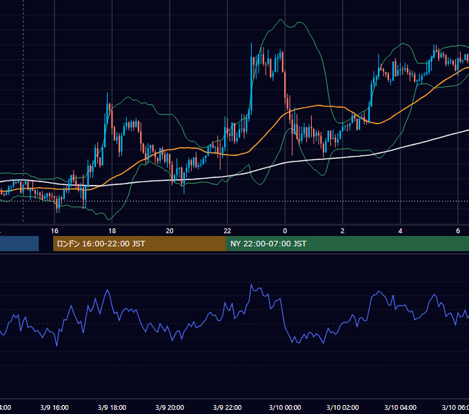
Task: Click the London 16:00-22:00 JST session bar
Action: (x=139, y=244)
